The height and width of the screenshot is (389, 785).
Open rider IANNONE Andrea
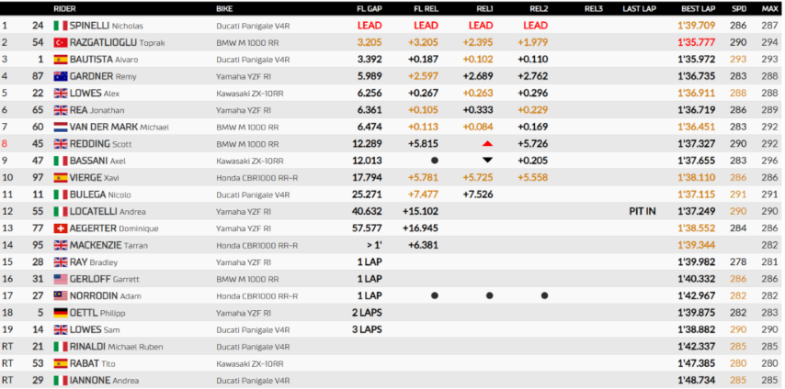(104, 381)
